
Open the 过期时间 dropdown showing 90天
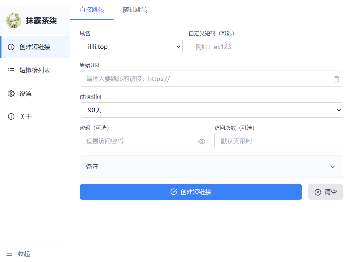(x=211, y=110)
